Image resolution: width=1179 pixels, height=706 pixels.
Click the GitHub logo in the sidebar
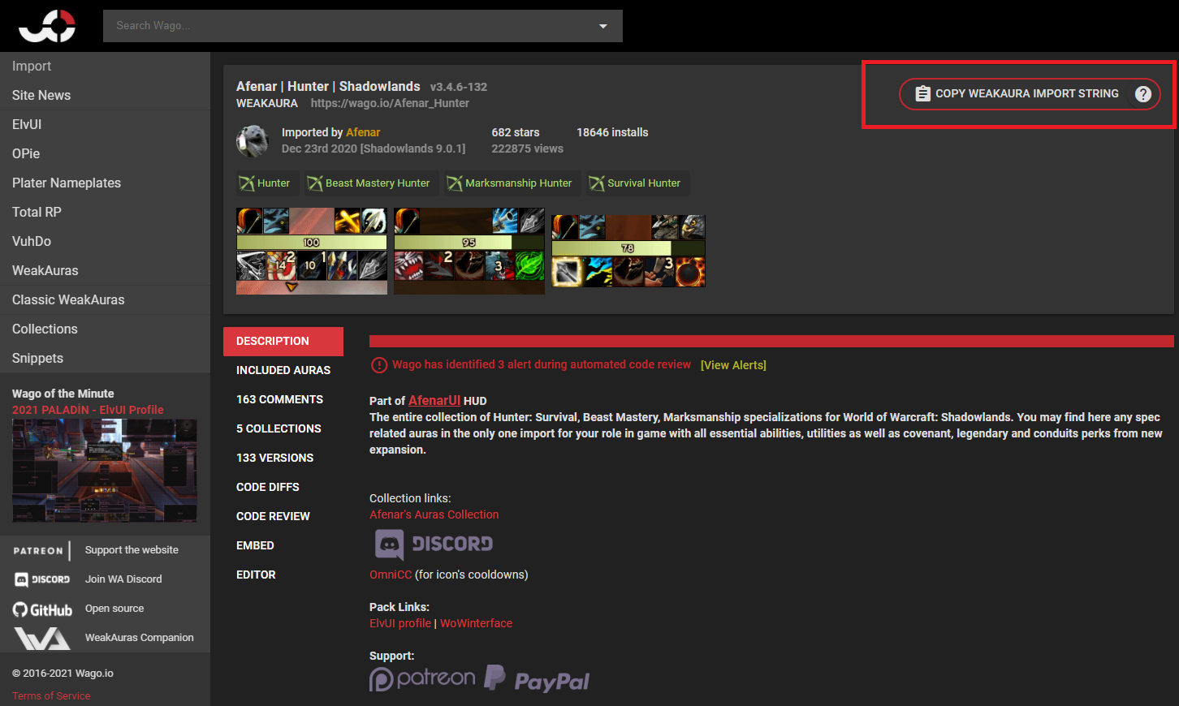(42, 609)
